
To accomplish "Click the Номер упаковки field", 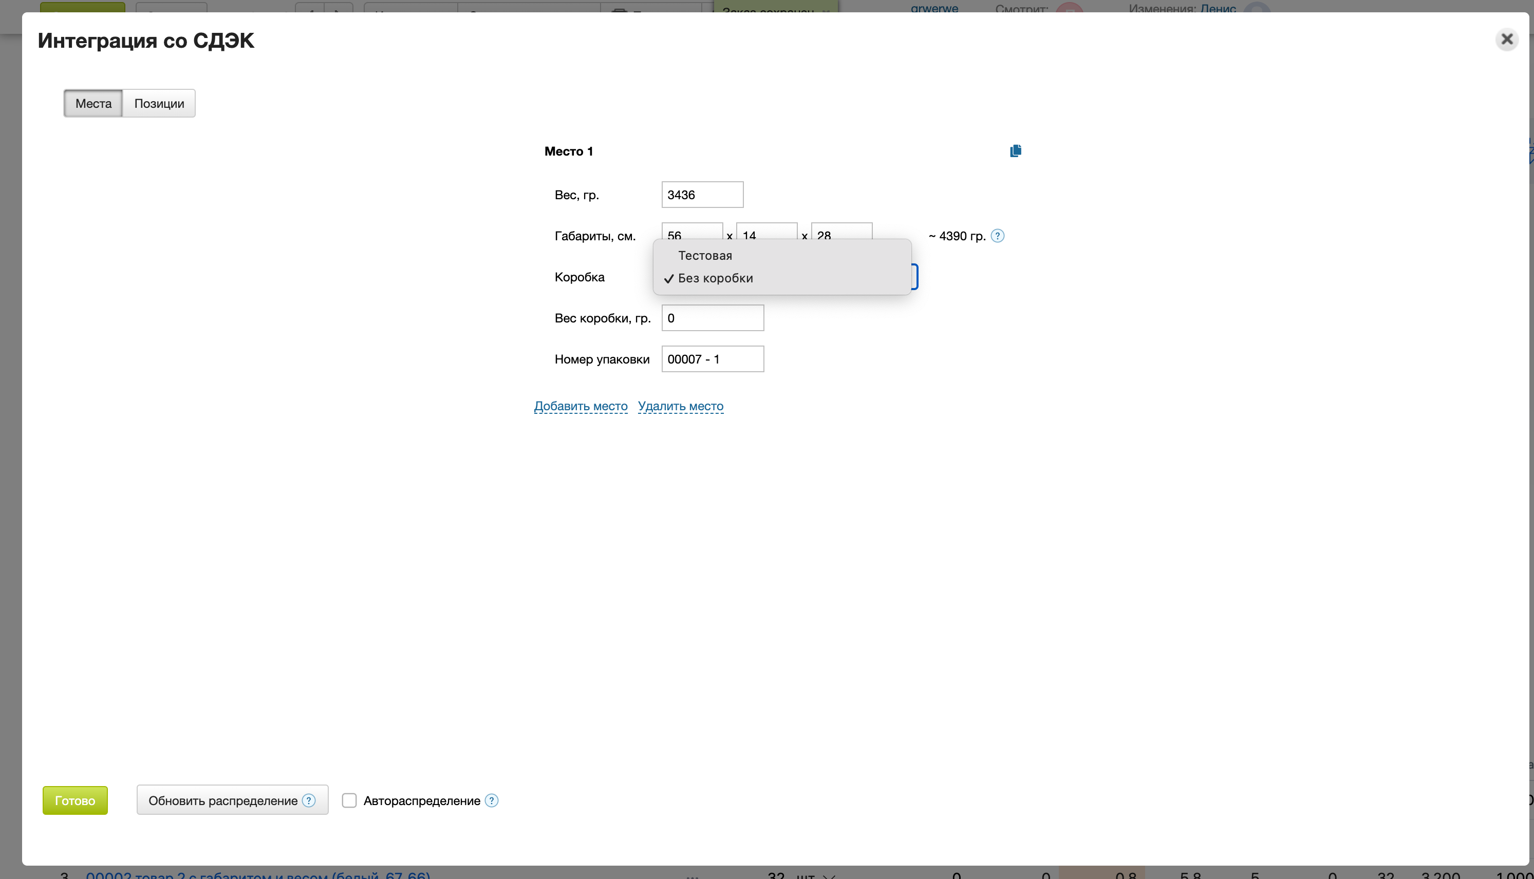I will 712,359.
